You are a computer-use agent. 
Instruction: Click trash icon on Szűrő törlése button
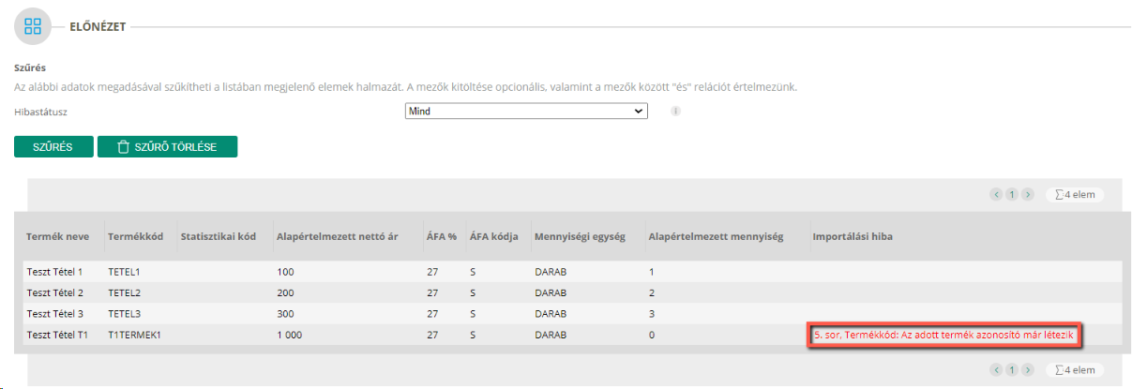tap(123, 147)
